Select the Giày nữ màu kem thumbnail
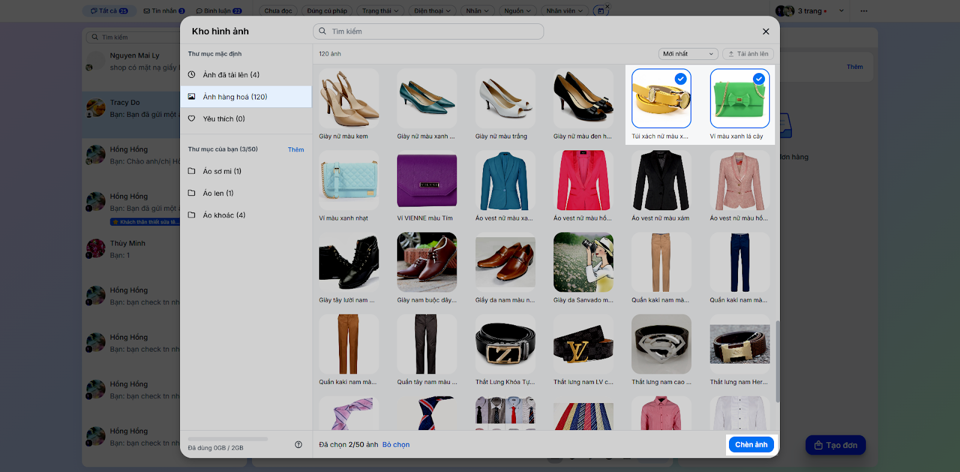Screen dimensions: 960x472 point(349,98)
